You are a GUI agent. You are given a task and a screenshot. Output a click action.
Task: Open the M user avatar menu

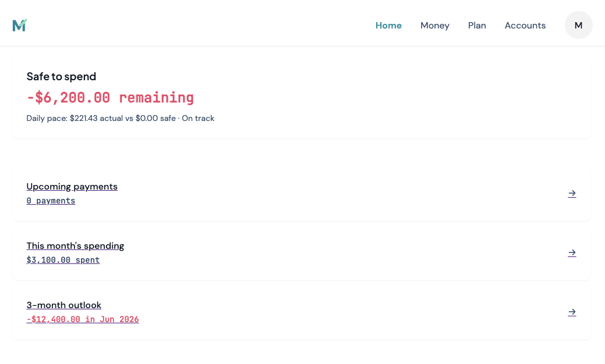click(578, 25)
